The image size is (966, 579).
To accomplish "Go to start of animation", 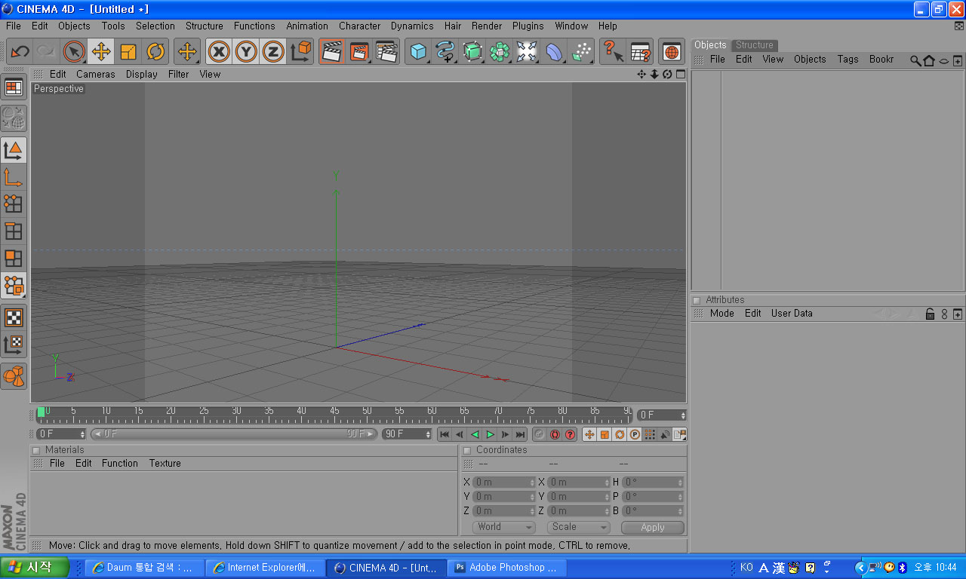I will 445,434.
